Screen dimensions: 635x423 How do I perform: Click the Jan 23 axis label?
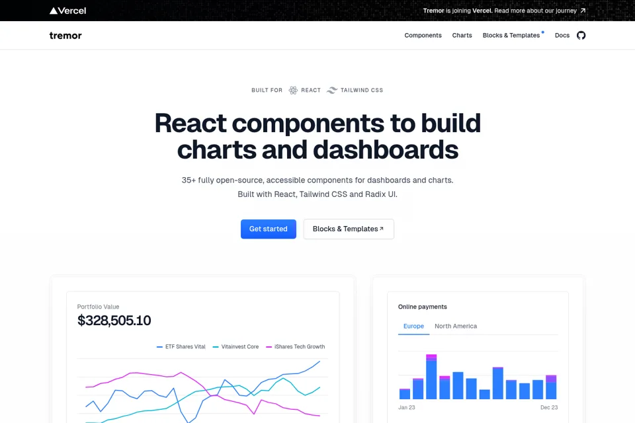(407, 407)
